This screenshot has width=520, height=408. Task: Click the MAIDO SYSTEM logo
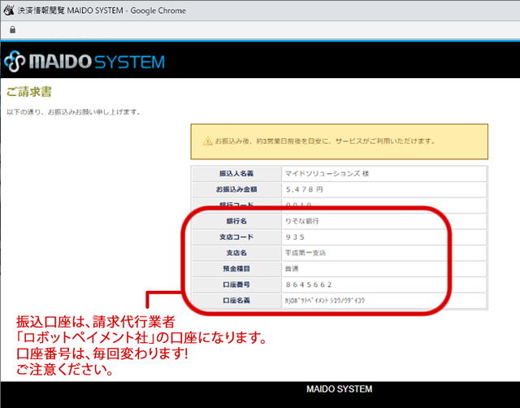pyautogui.click(x=84, y=62)
